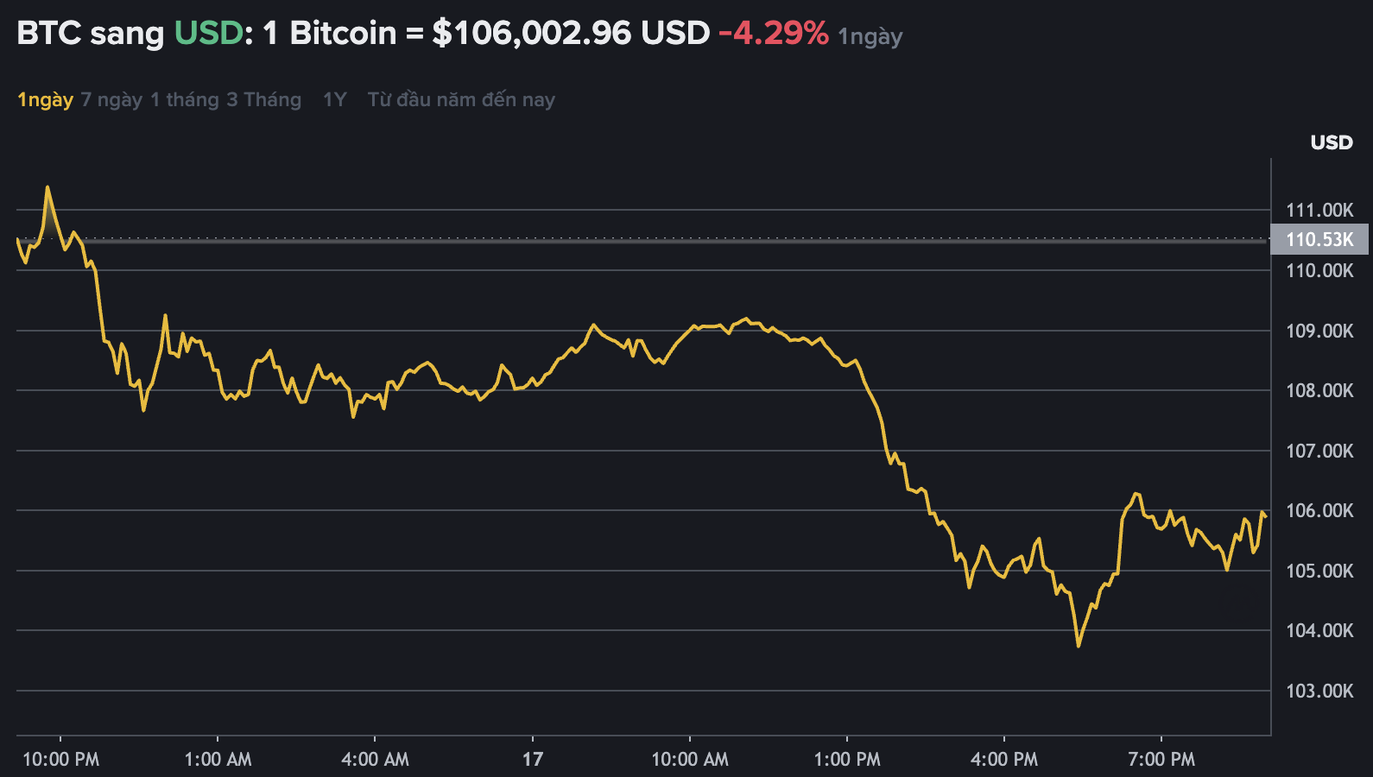Click the 107.00K price axis label

(1319, 451)
